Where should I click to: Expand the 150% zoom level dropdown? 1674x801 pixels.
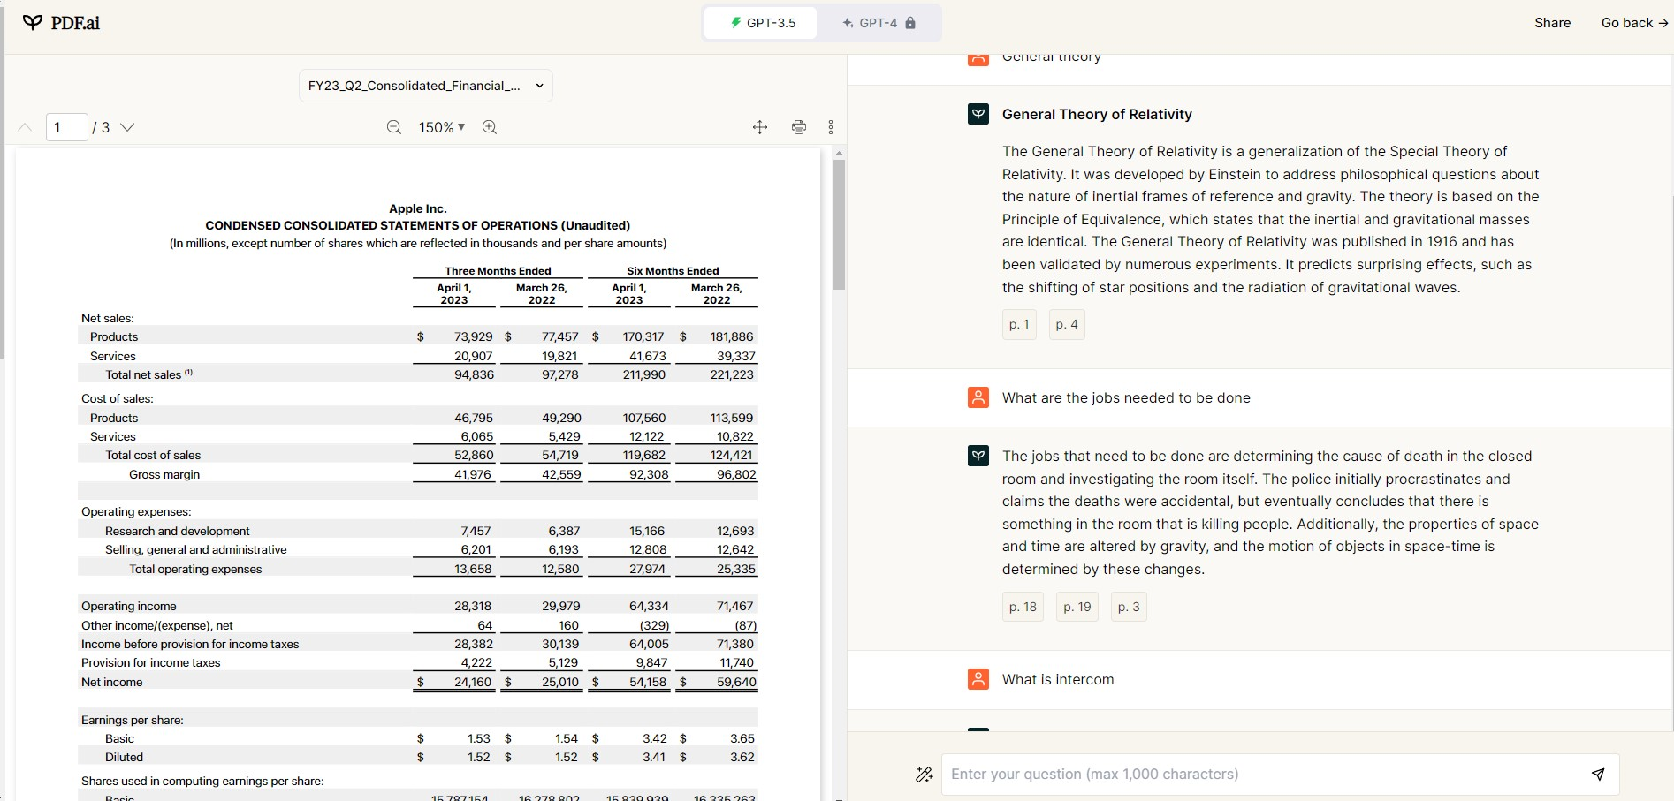click(x=441, y=127)
